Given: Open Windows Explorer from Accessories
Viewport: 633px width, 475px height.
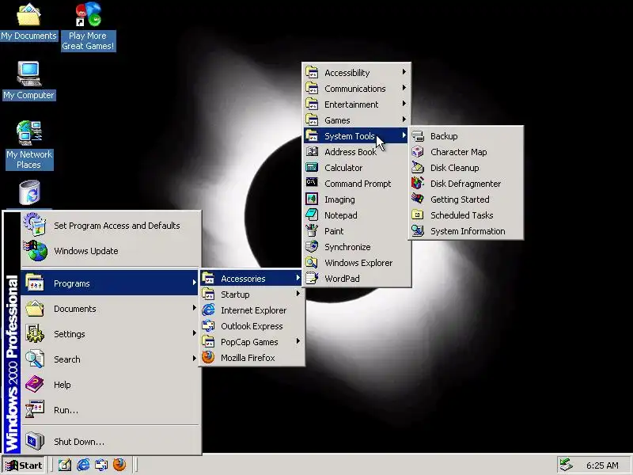Looking at the screenshot, I should pos(355,263).
